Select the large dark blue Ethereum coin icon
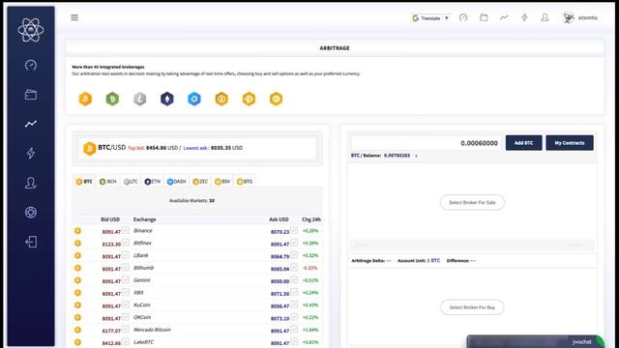Image resolution: width=619 pixels, height=348 pixels. (167, 99)
